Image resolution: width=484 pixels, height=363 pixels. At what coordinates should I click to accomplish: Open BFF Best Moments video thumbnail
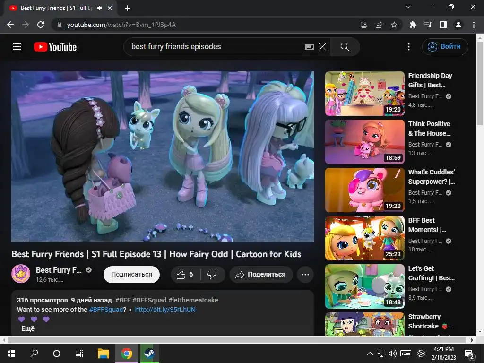[364, 238]
